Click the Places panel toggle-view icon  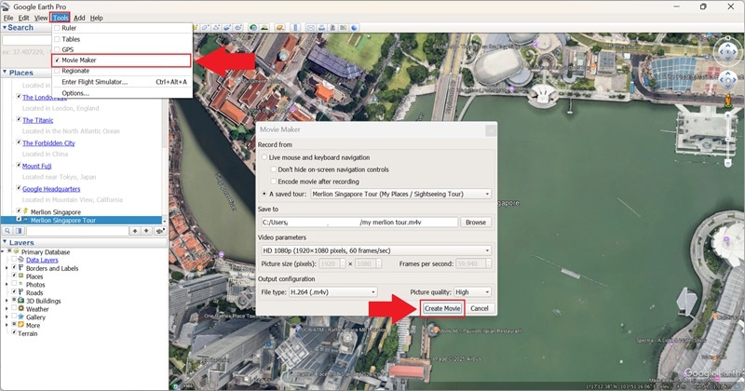pyautogui.click(x=19, y=231)
